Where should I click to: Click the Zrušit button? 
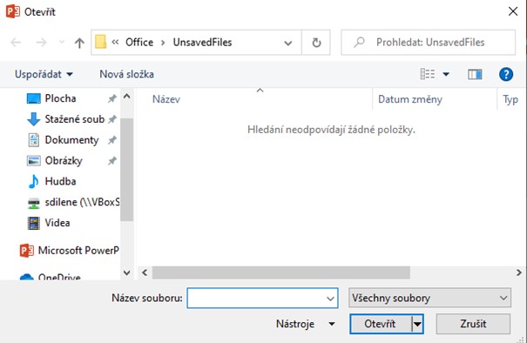pyautogui.click(x=473, y=324)
